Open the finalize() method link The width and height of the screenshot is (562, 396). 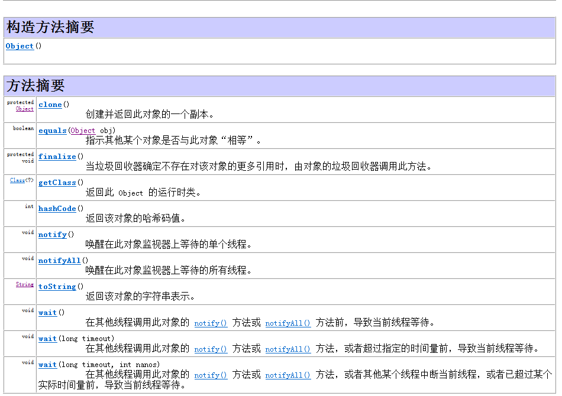point(56,156)
